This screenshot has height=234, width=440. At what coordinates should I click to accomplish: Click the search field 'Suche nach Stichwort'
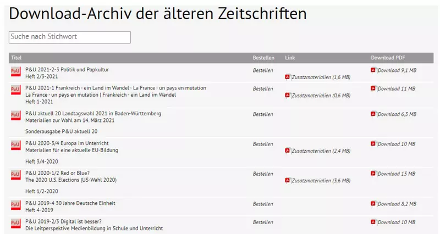[x=70, y=37]
